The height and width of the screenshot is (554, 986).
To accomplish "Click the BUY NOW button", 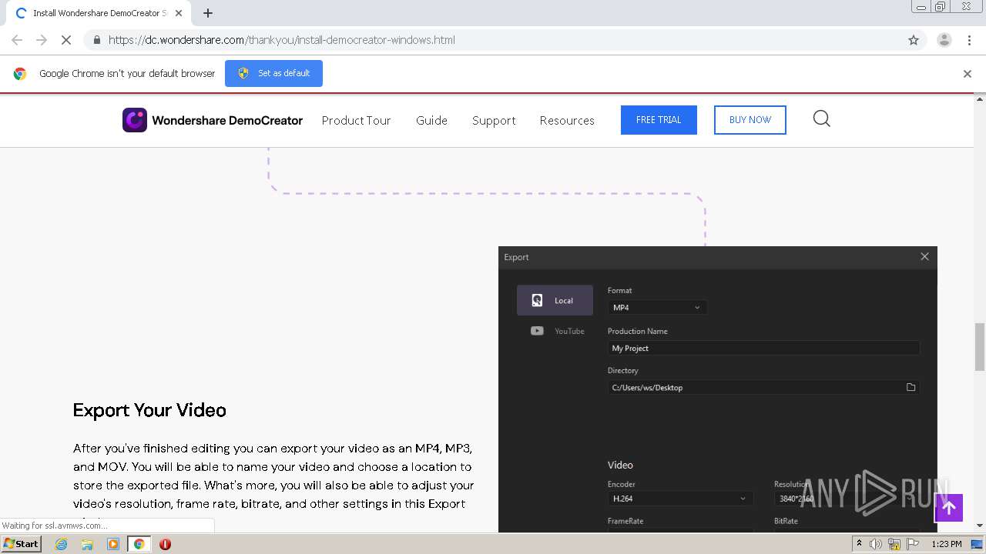I will 750,120.
